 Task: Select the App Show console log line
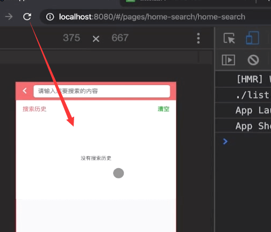pyautogui.click(x=243, y=126)
